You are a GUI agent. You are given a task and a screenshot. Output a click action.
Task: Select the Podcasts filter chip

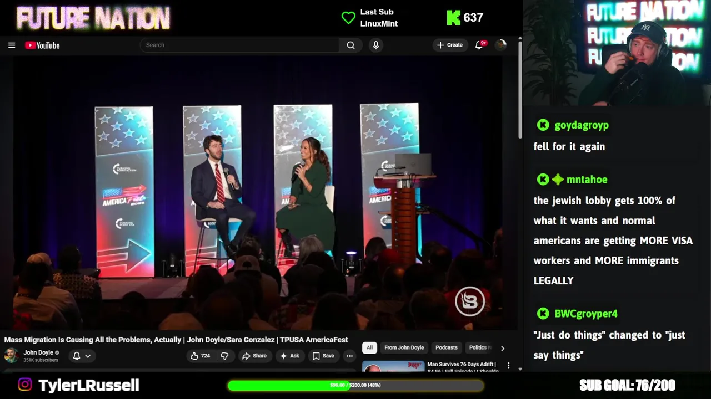pyautogui.click(x=447, y=347)
